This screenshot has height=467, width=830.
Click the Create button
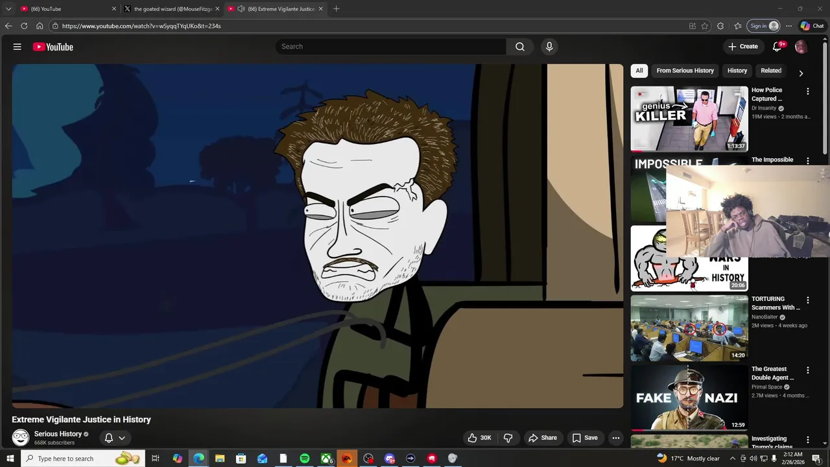[x=743, y=47]
